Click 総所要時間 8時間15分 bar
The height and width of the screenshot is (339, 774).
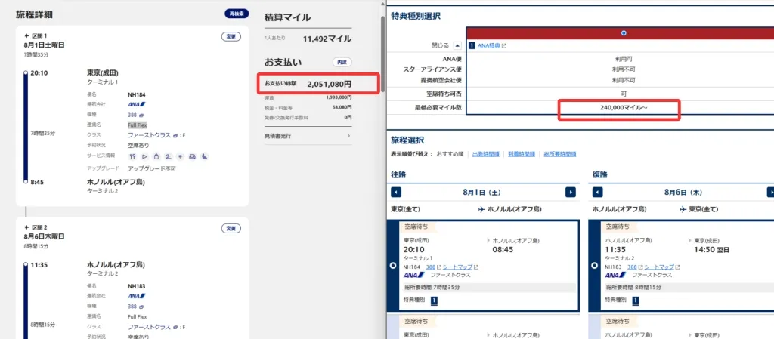tap(688, 288)
